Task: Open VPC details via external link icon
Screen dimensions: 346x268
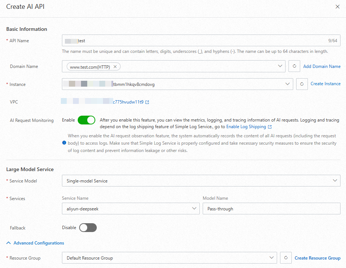Action: [x=147, y=102]
